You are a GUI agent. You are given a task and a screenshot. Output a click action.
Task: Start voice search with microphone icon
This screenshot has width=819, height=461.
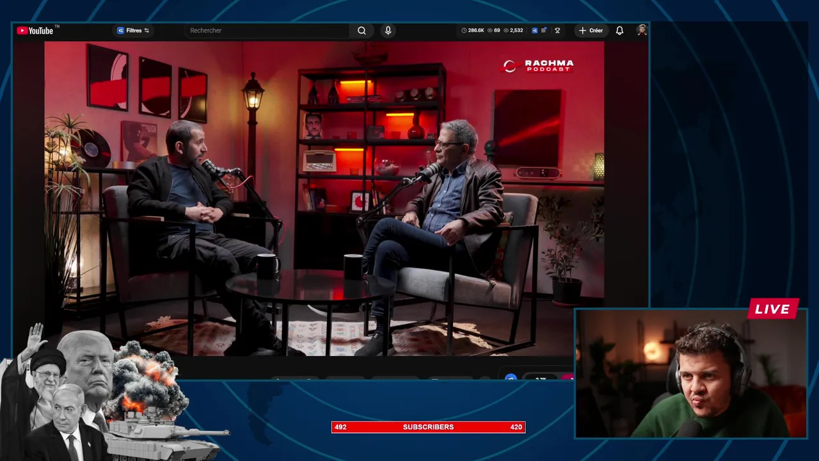click(x=388, y=31)
